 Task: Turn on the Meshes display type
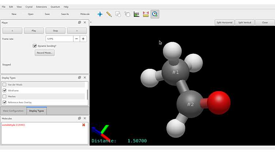(x=4, y=96)
